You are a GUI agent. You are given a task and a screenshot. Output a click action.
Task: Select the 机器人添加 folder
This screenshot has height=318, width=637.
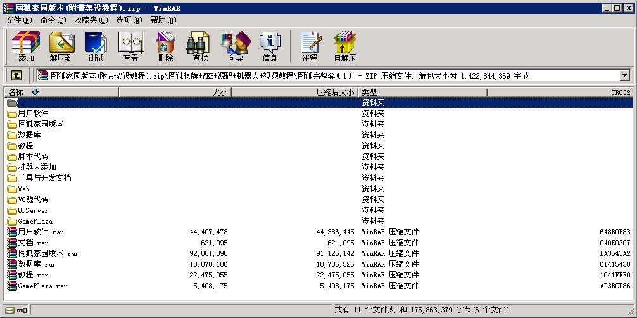pyautogui.click(x=37, y=167)
